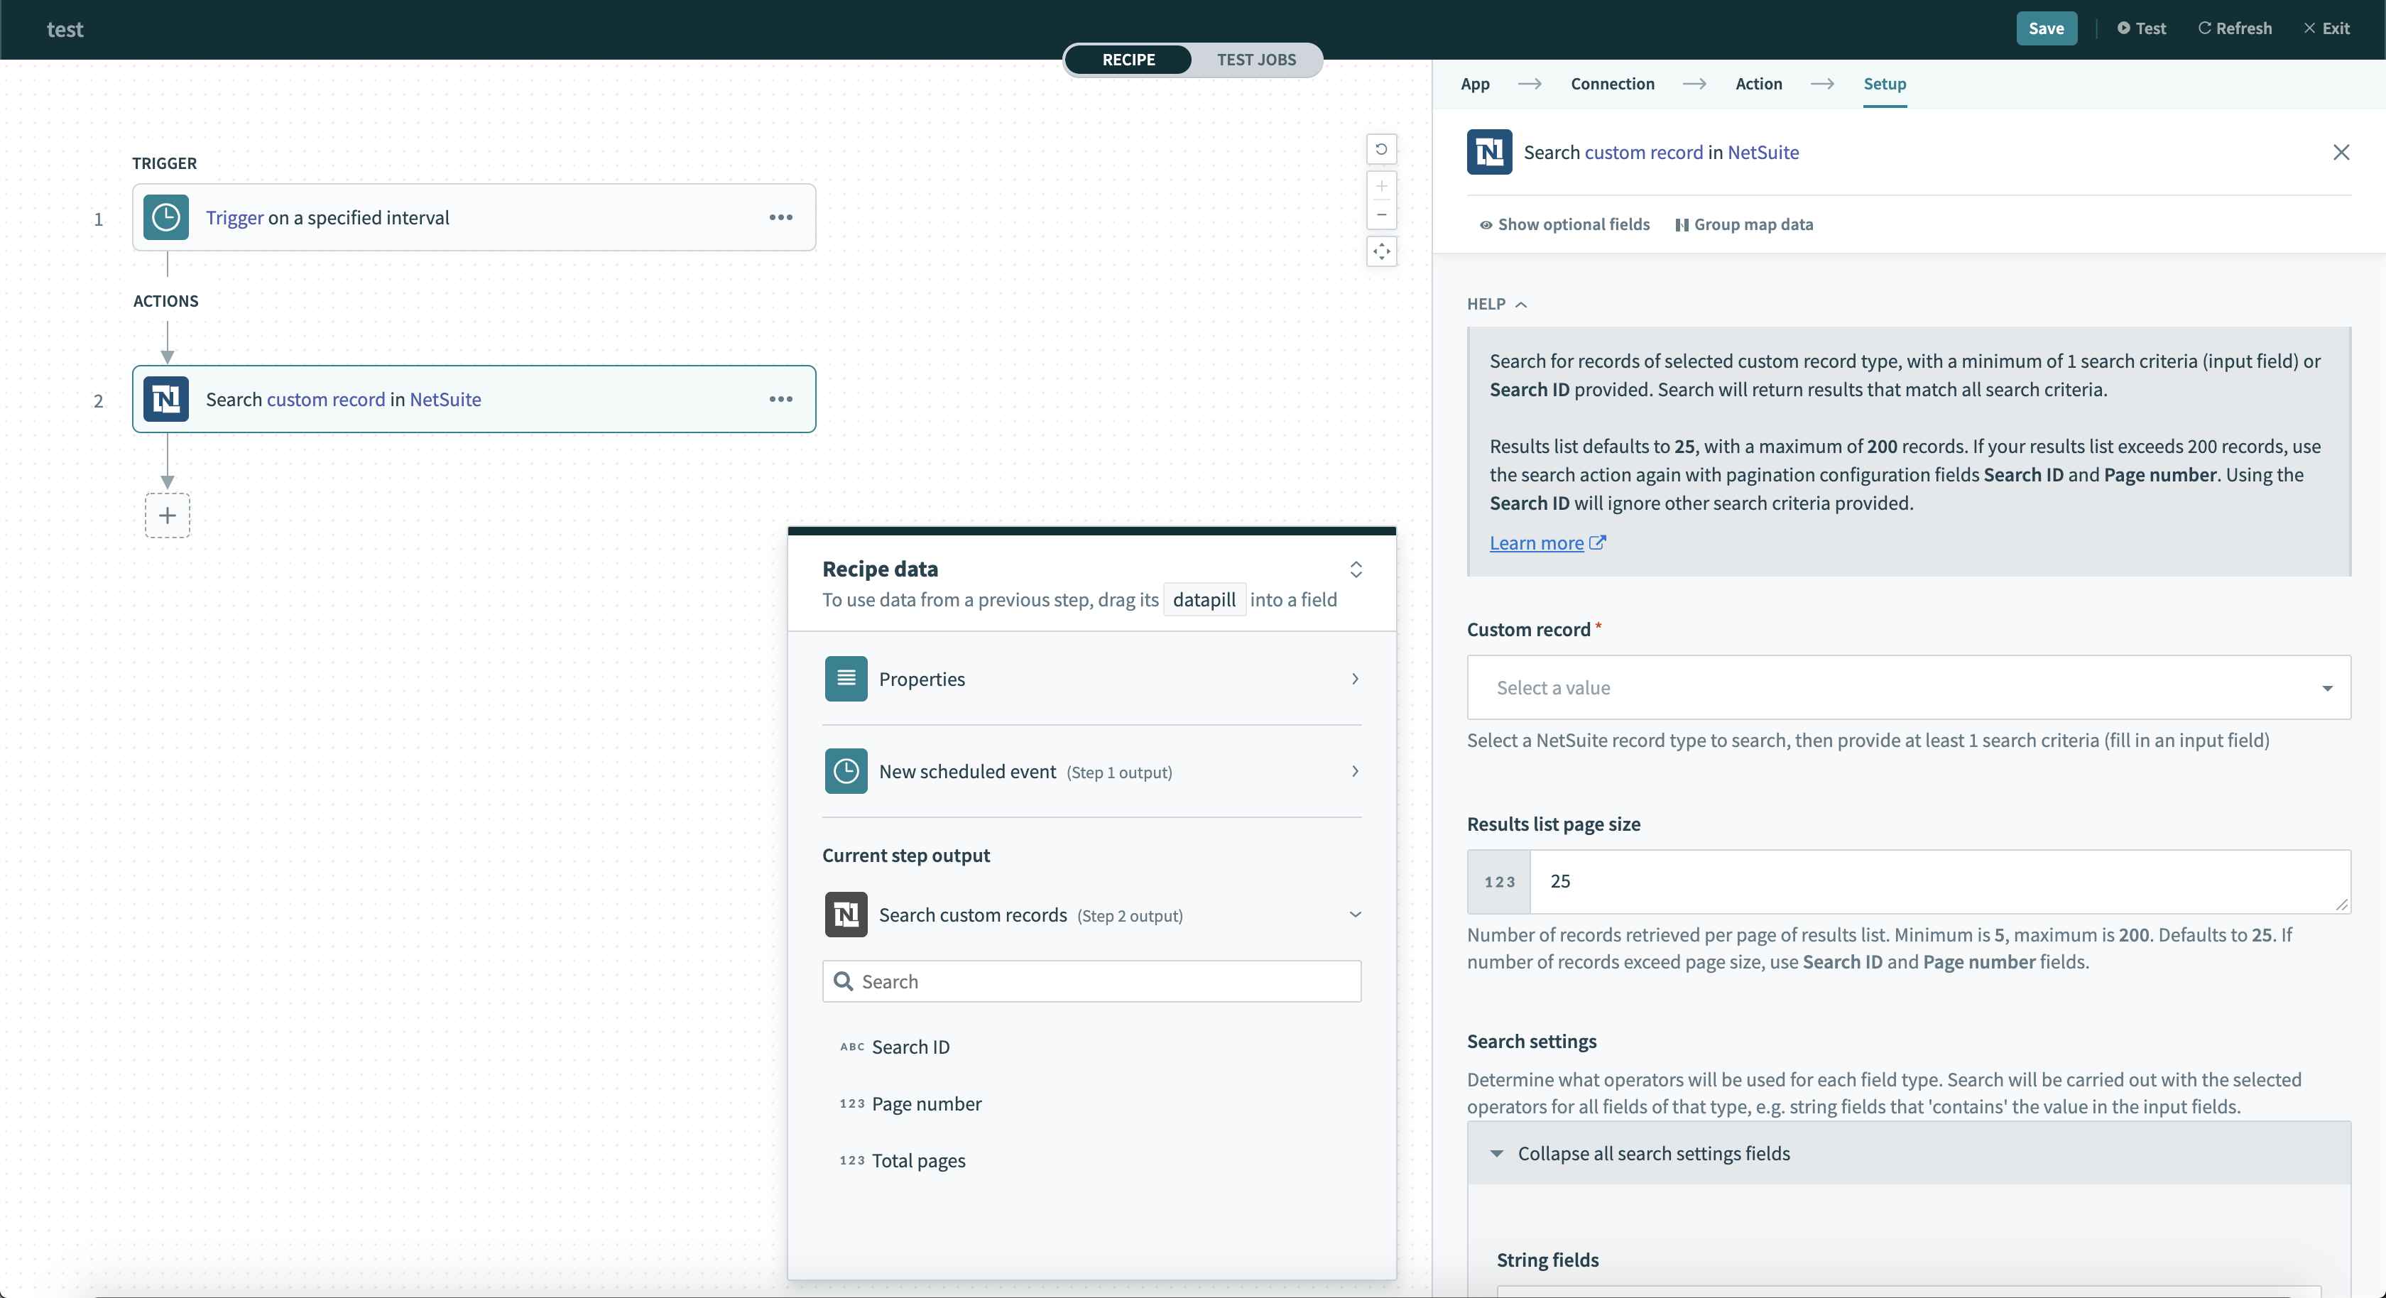Click the scheduled trigger clock icon
Screen dimensions: 2386x1298
pyautogui.click(x=166, y=216)
